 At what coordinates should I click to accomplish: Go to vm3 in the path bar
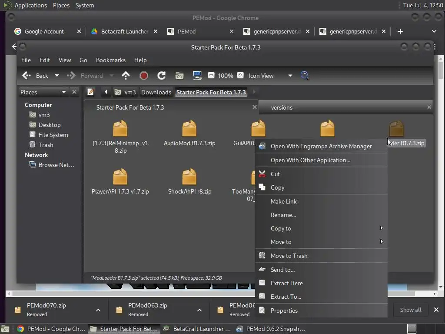125,92
